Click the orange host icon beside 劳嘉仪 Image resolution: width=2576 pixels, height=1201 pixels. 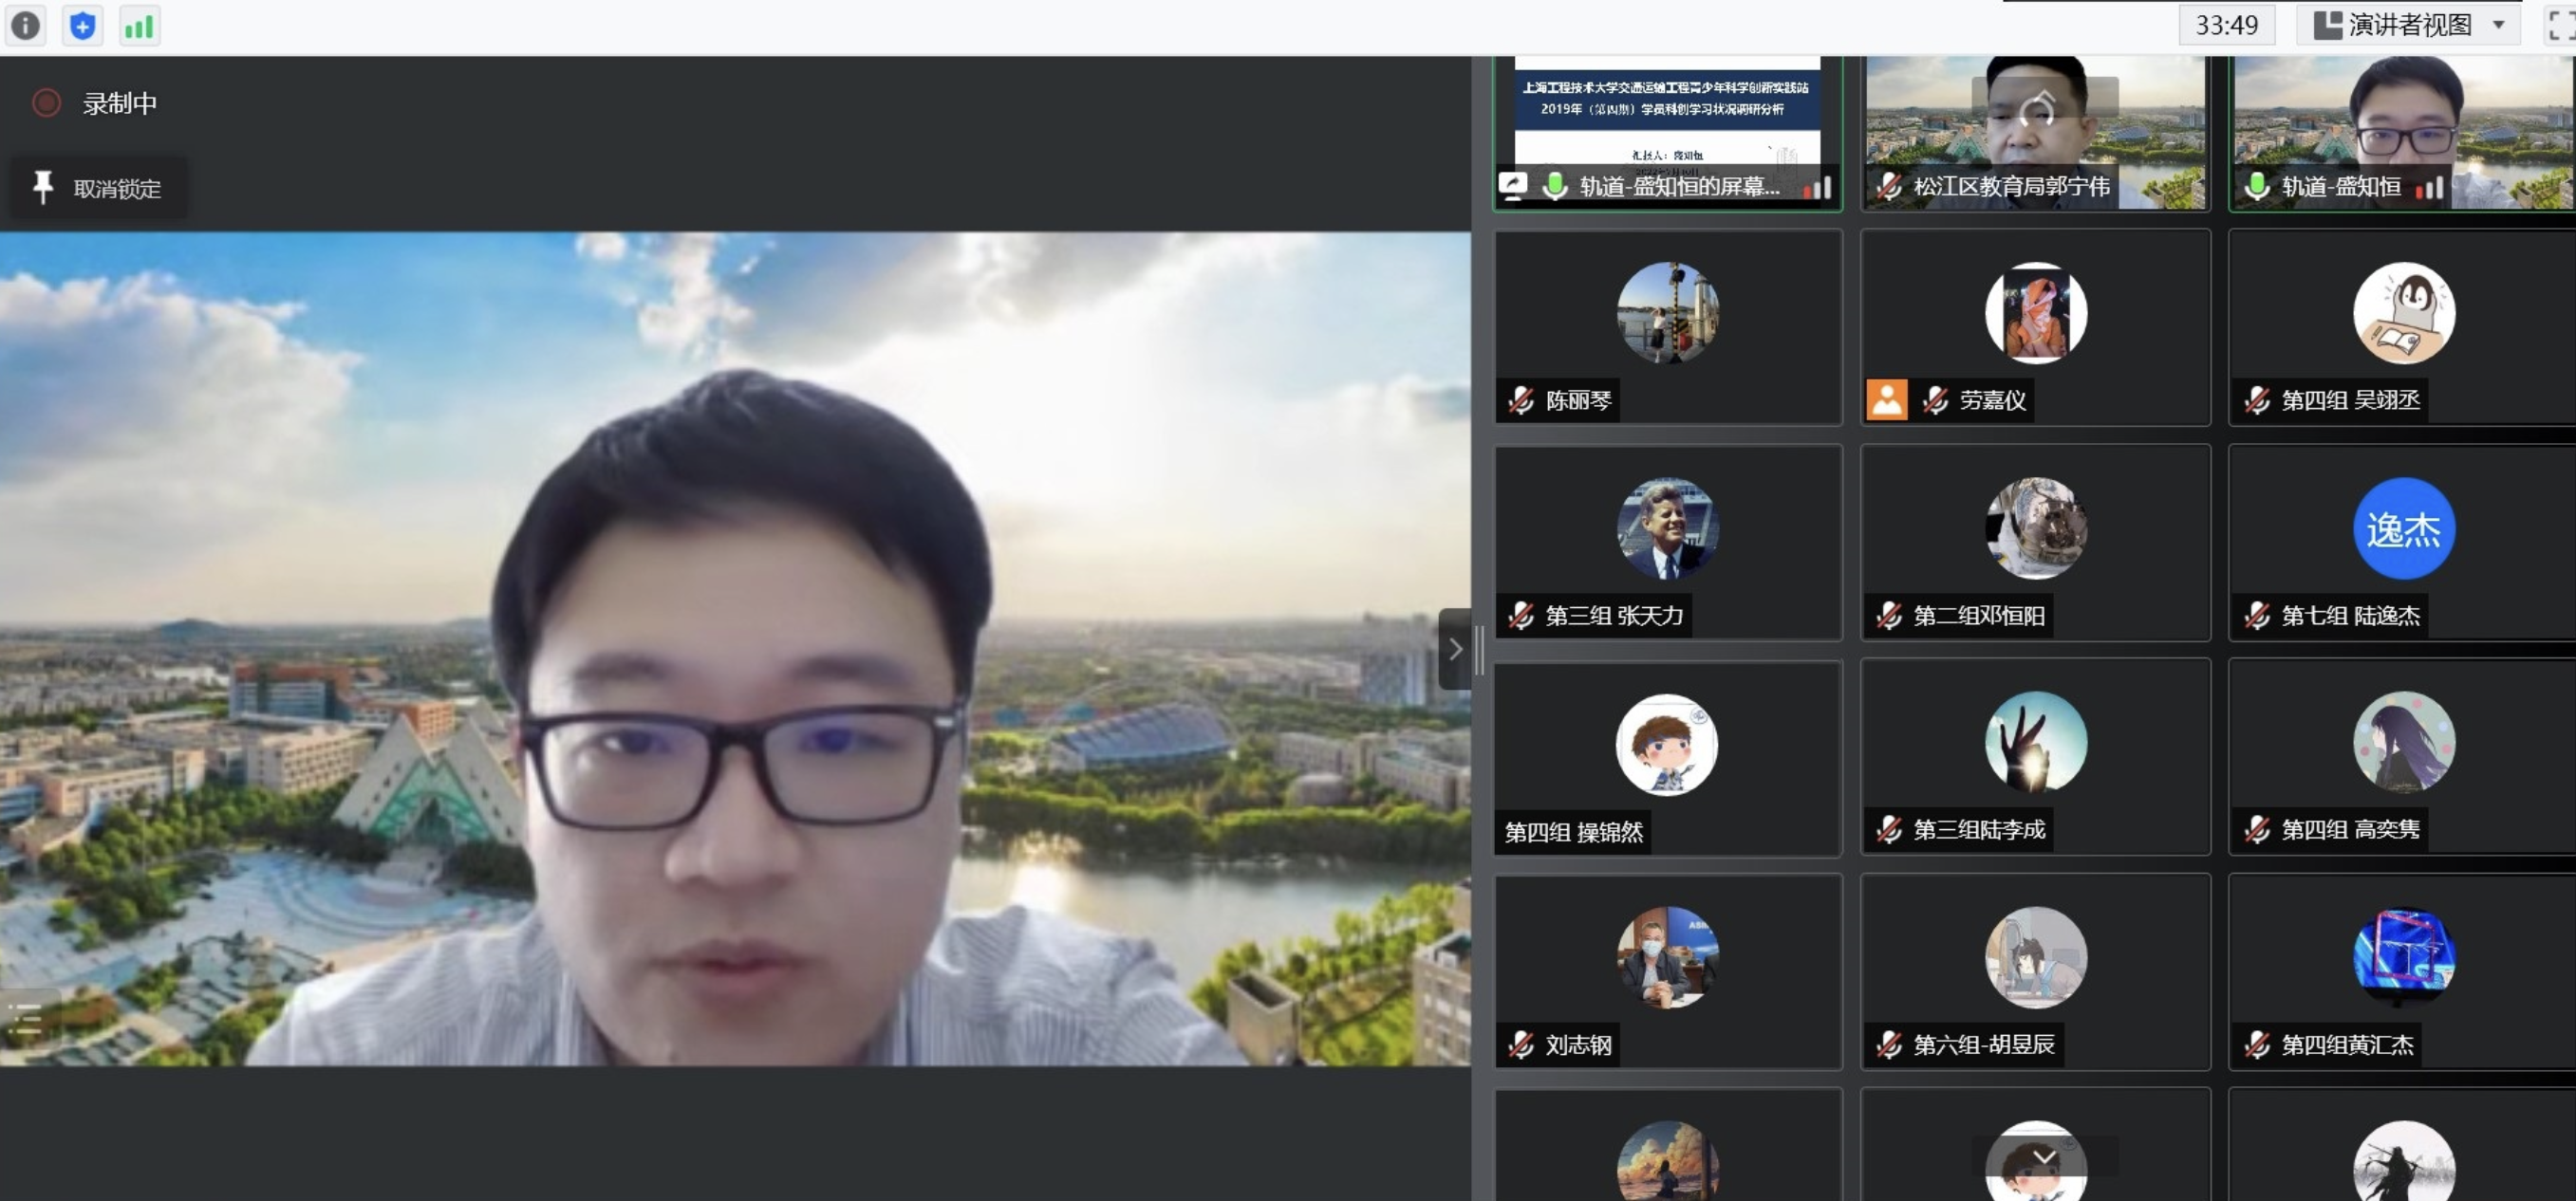(1886, 399)
